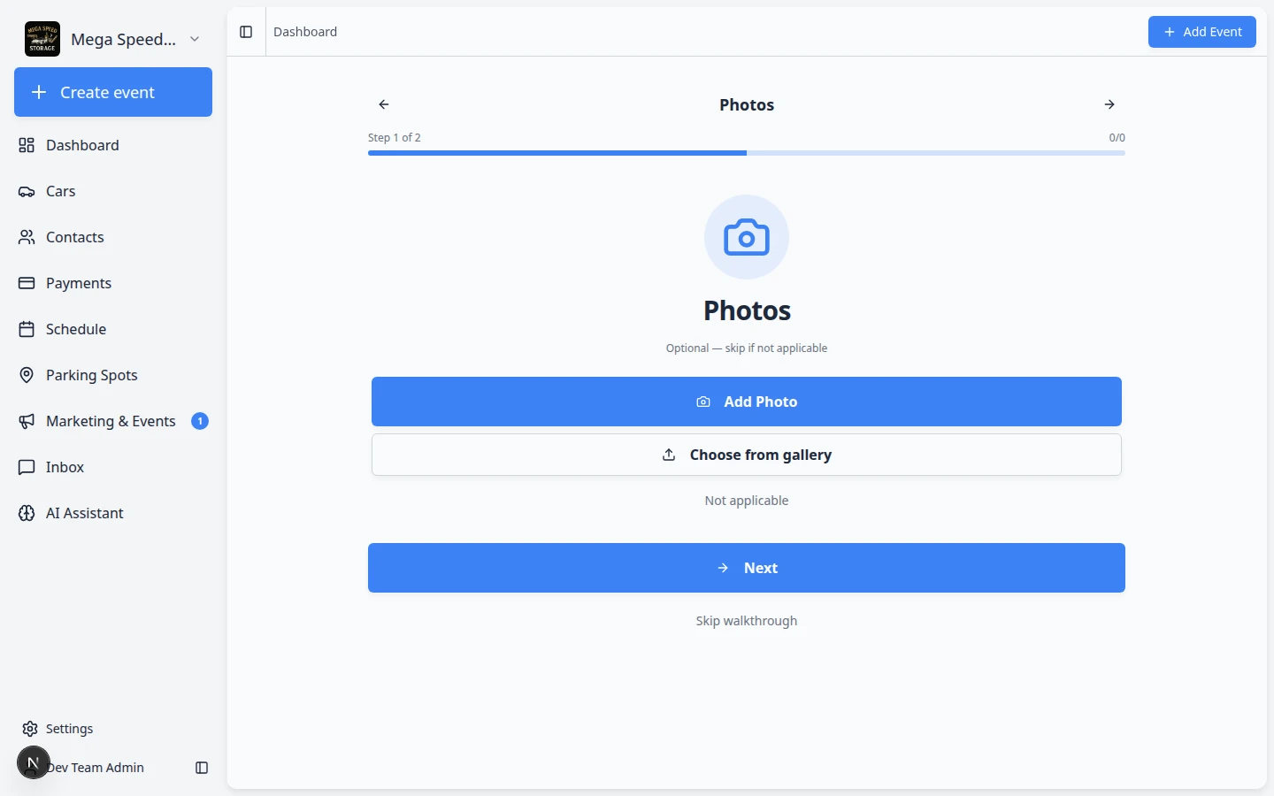This screenshot has width=1274, height=796.
Task: Open the Mega Speed workspace dropdown
Action: 113,39
